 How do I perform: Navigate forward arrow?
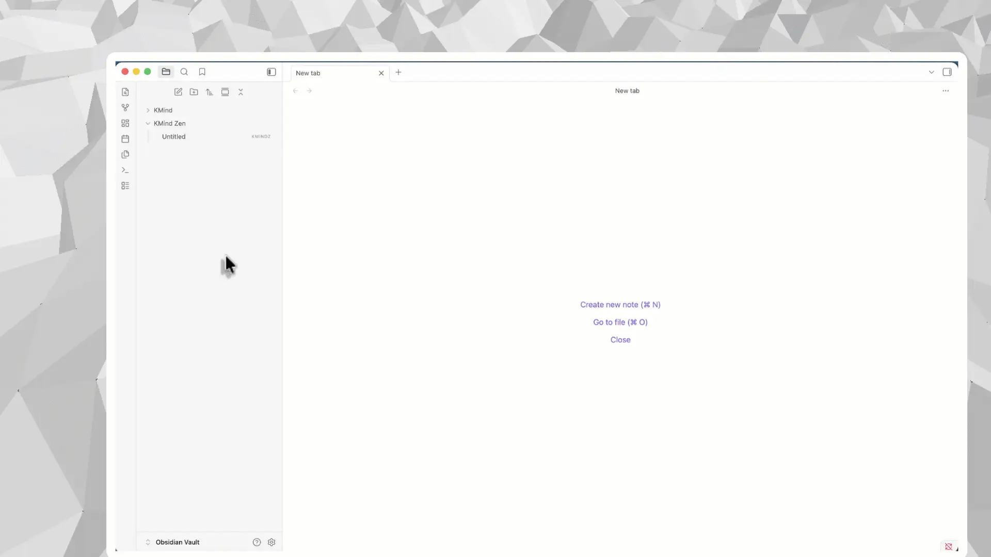click(x=309, y=91)
